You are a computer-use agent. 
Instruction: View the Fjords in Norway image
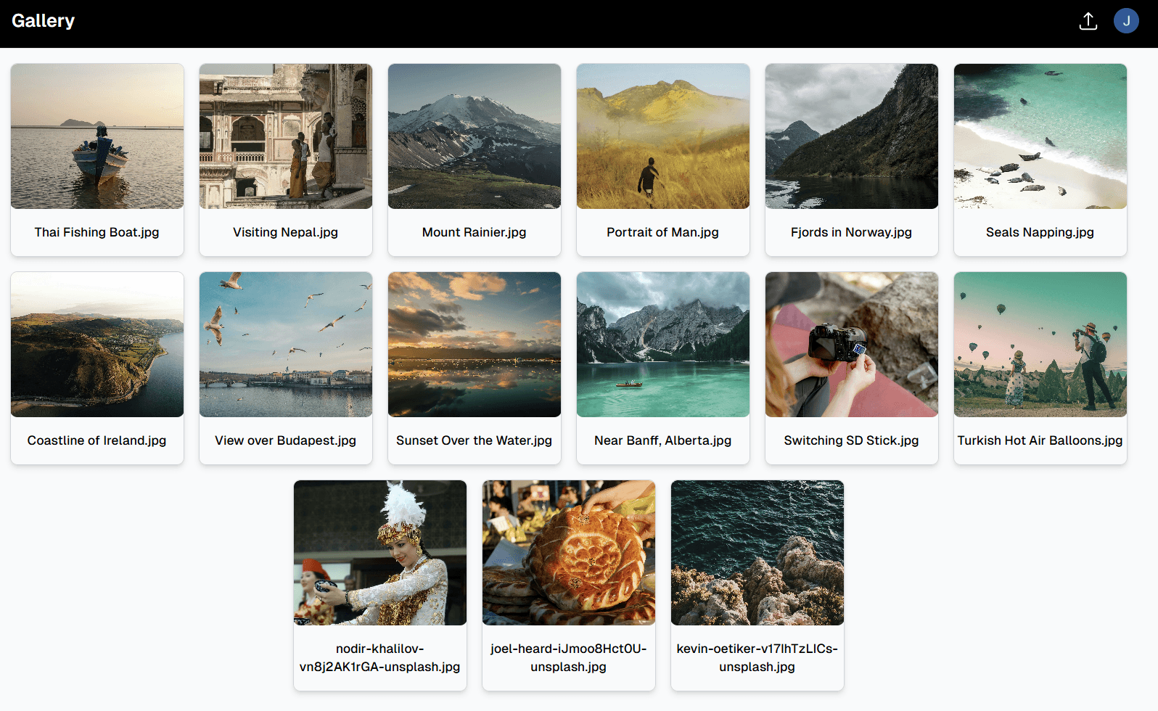pyautogui.click(x=852, y=136)
